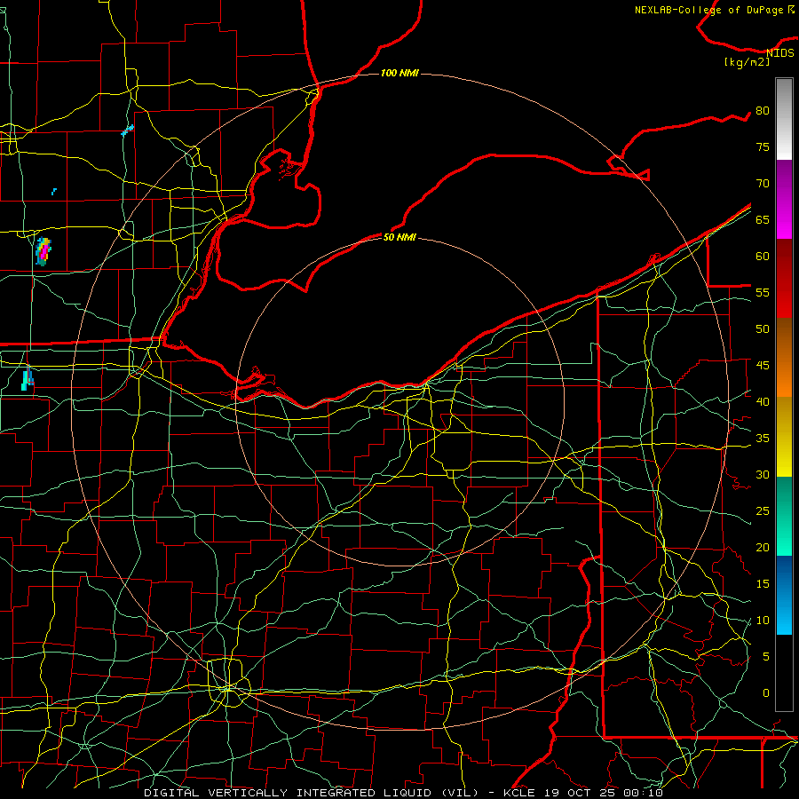
Task: Click the "100 NMI" range ring label
Action: [399, 73]
